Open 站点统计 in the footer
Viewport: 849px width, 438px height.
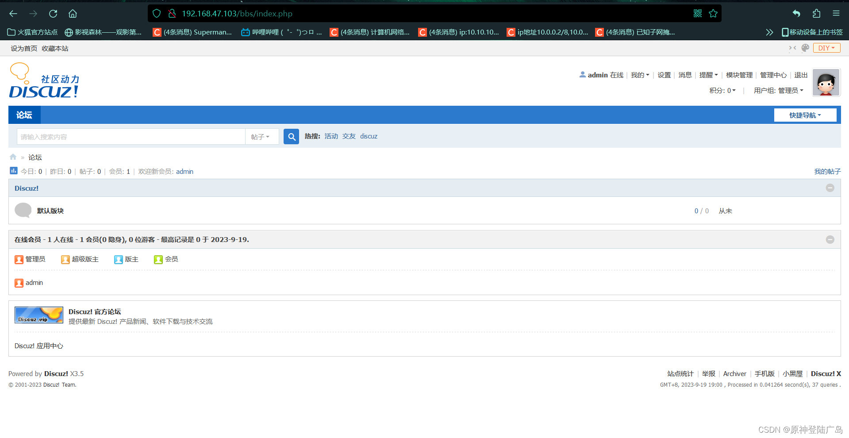pos(680,374)
